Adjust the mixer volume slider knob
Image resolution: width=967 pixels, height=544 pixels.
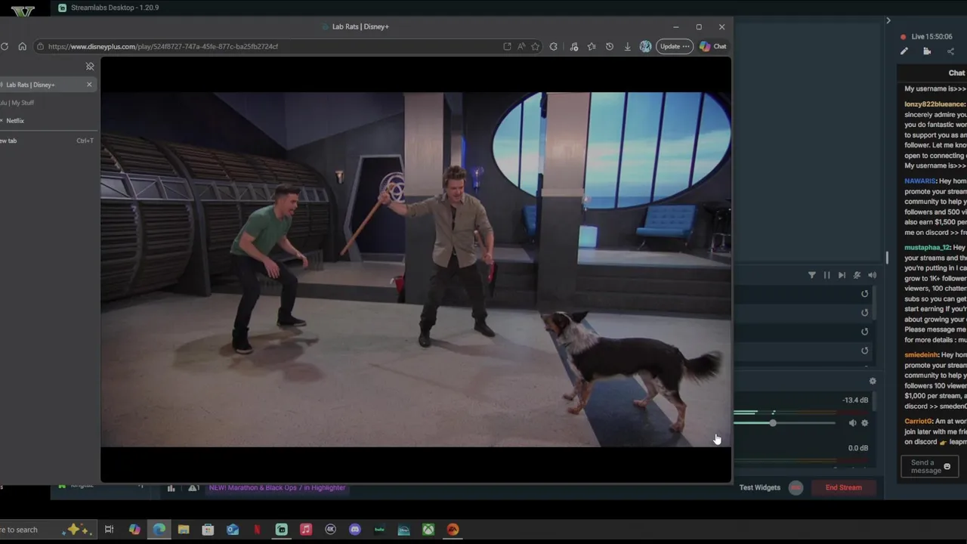[773, 423]
